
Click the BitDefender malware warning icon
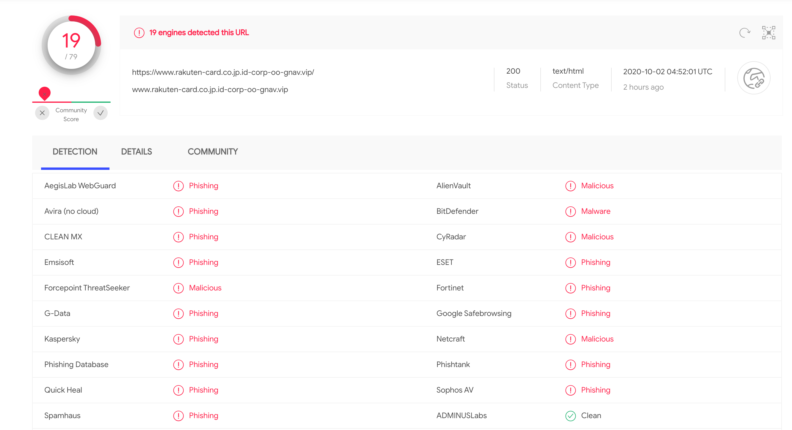pyautogui.click(x=570, y=211)
